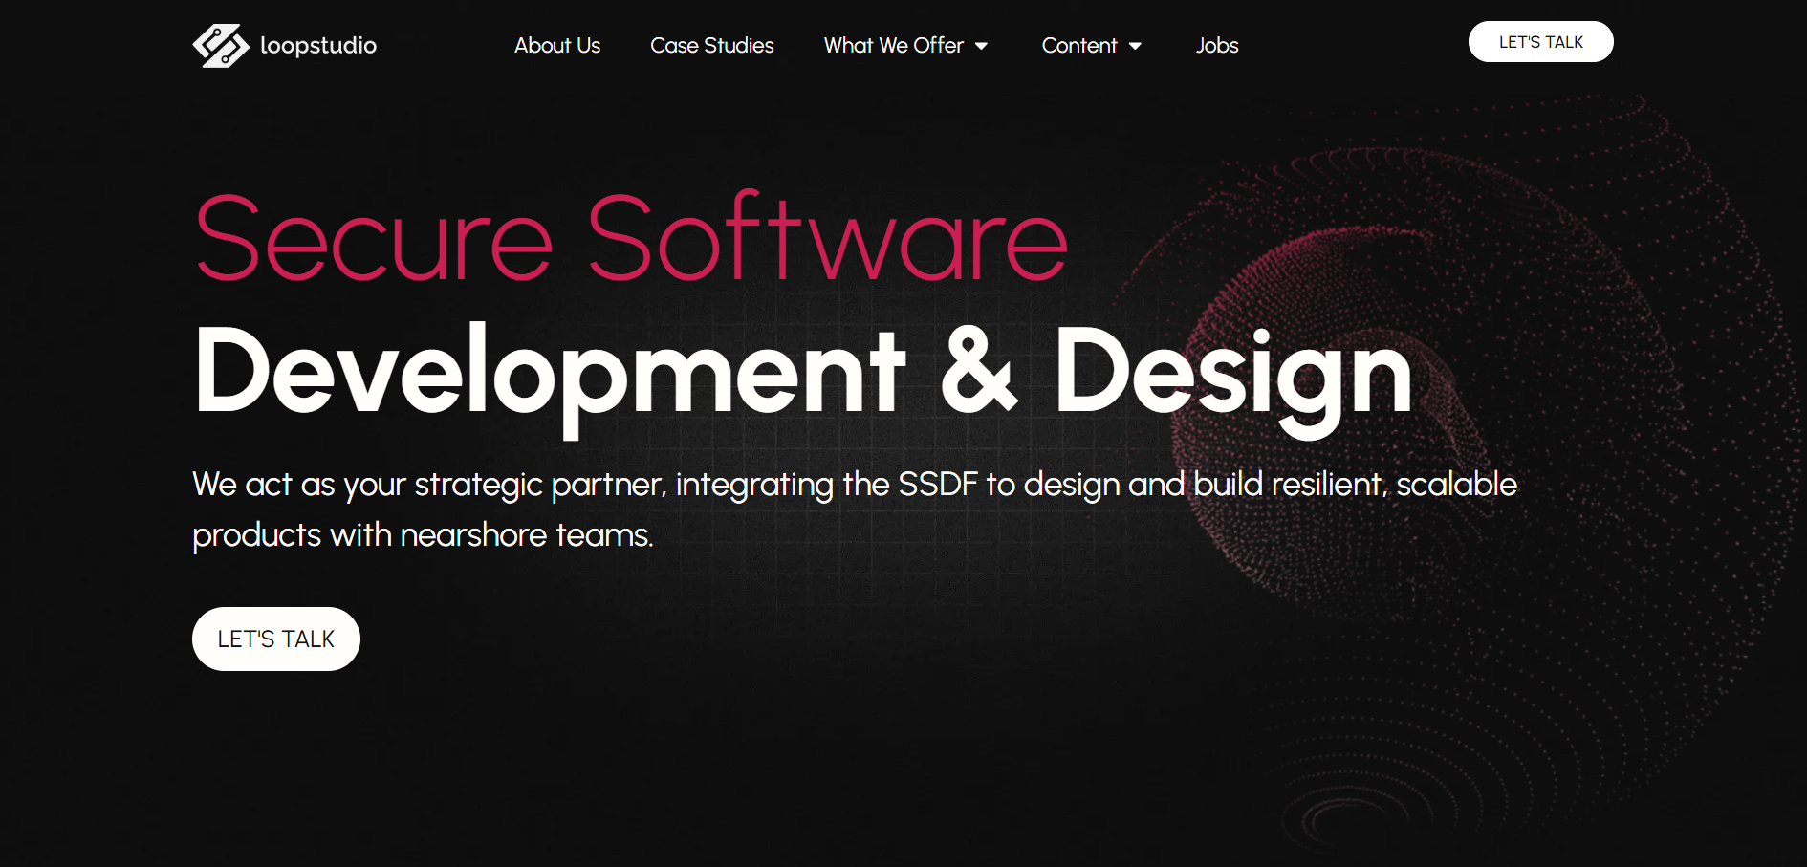The width and height of the screenshot is (1807, 867).
Task: Expand the Content dropdown arrow
Action: pos(1135,46)
